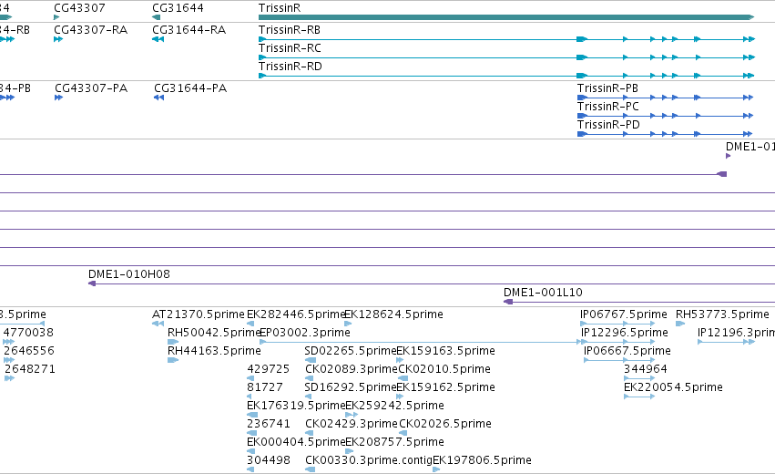
Task: Select the TrissinR-RB transcript label
Action: pyautogui.click(x=289, y=30)
